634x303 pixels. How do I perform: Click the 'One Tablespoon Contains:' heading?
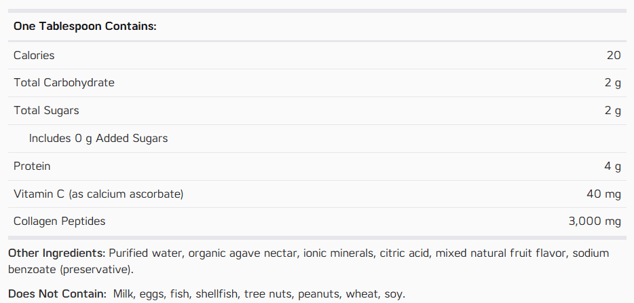(x=85, y=26)
